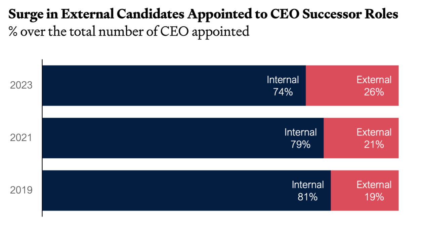The width and height of the screenshot is (422, 237).
Task: Select the 2021 Internal 79% bar
Action: pos(183,138)
